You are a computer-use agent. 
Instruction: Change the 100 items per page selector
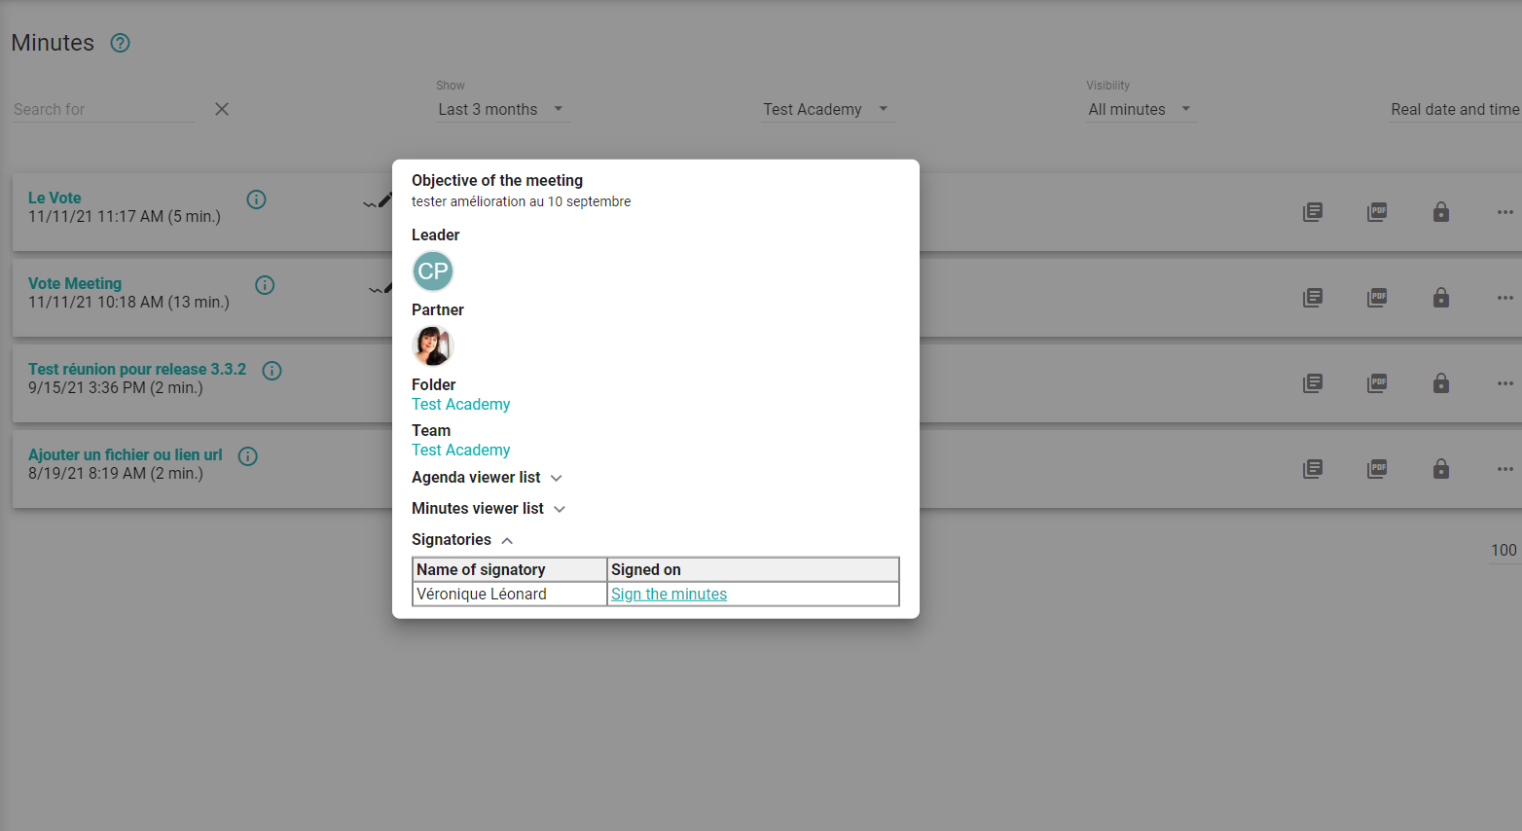[1504, 550]
